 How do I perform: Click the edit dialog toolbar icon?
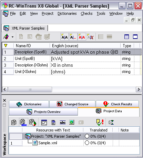click(47, 37)
